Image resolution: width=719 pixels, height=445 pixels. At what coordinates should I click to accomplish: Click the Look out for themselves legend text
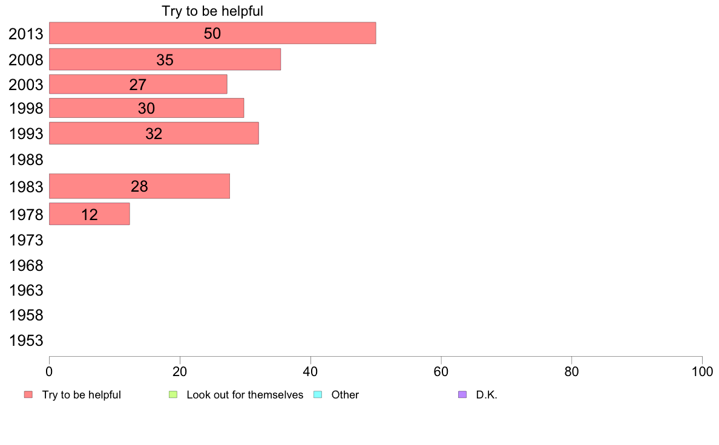click(x=245, y=395)
